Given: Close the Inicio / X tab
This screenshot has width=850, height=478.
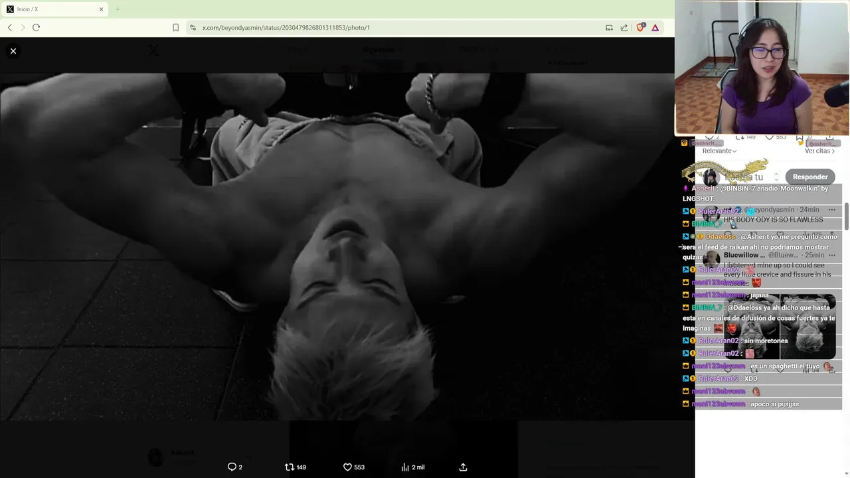Looking at the screenshot, I should [x=102, y=9].
